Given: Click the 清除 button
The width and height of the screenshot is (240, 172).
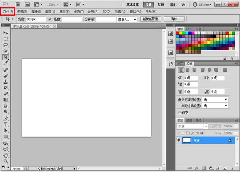Looking at the screenshot, I should point(174,19).
